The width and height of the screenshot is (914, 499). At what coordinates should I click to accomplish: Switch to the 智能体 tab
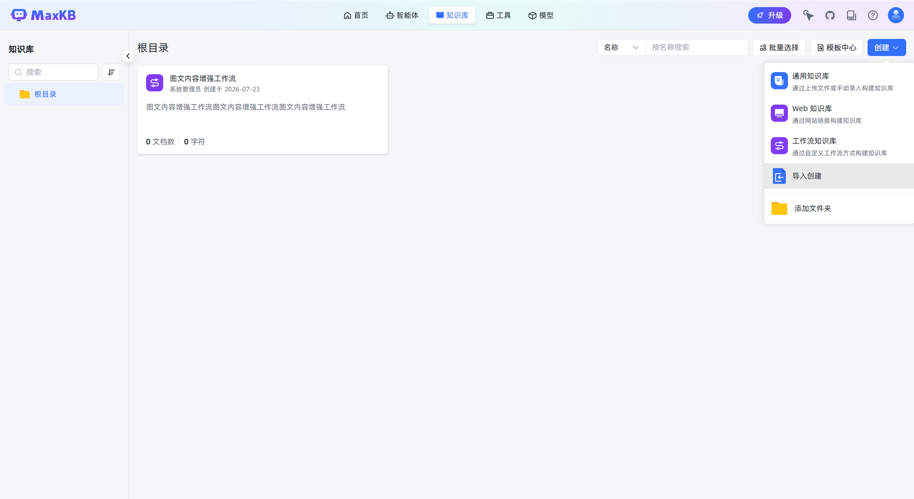(402, 15)
